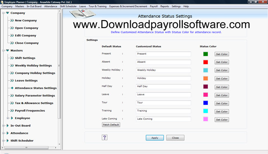Expand the In-Out Board tree node
The width and height of the screenshot is (268, 154).
coord(3,126)
